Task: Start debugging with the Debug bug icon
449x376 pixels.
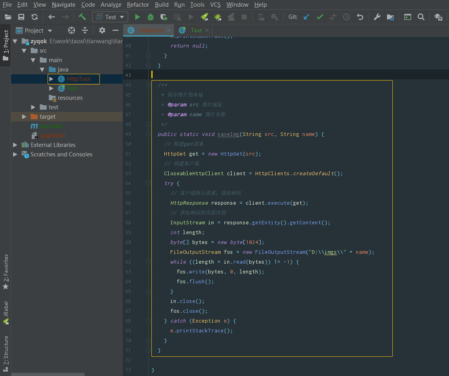Action: pos(150,17)
